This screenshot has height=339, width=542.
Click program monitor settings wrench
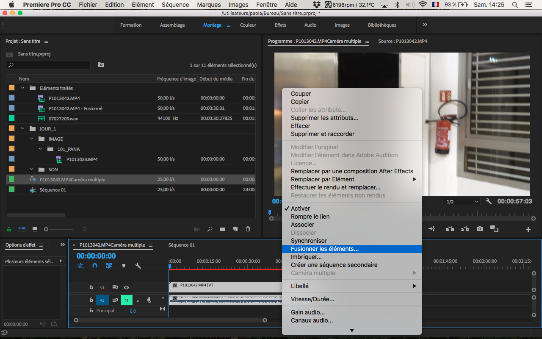click(488, 202)
